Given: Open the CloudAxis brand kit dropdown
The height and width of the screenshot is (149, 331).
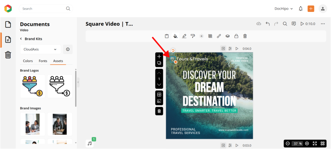Looking at the screenshot, I should (40, 49).
